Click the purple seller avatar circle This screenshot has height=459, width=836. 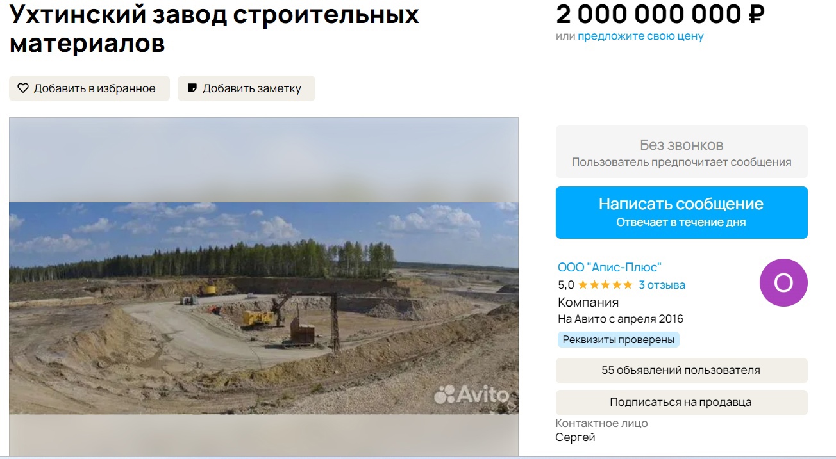click(783, 282)
